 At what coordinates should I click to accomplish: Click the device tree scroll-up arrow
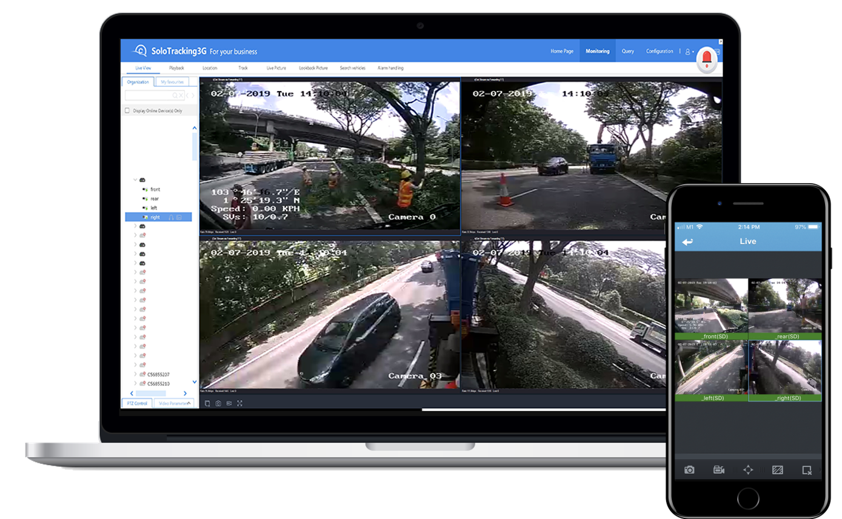[x=195, y=129]
